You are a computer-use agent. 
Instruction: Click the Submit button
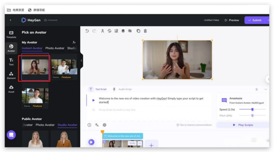255,20
